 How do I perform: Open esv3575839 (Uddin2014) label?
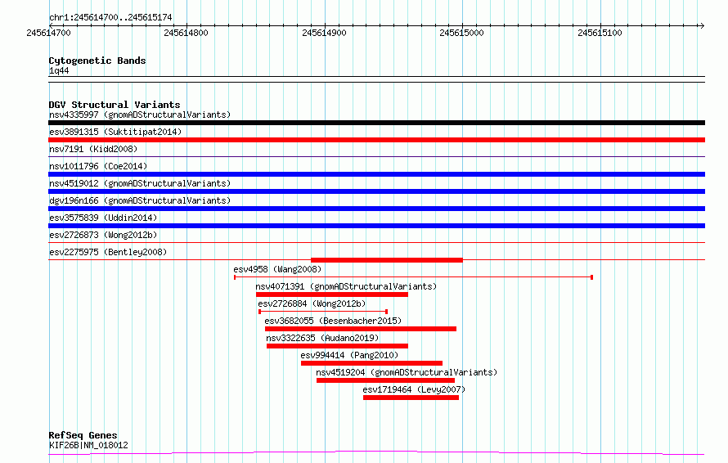click(103, 218)
